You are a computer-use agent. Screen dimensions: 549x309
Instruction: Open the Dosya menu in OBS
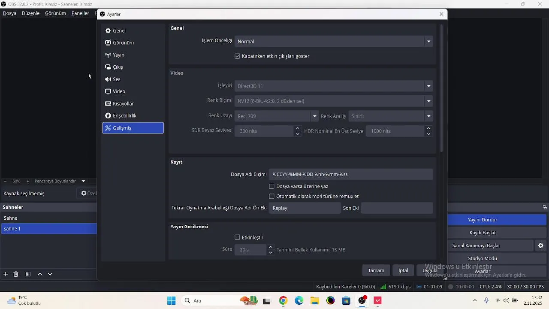9,13
